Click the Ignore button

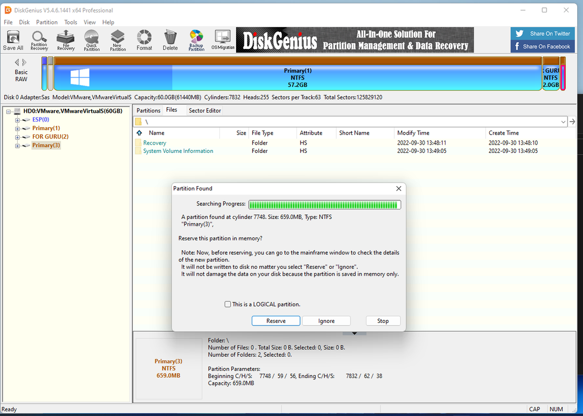coord(327,321)
